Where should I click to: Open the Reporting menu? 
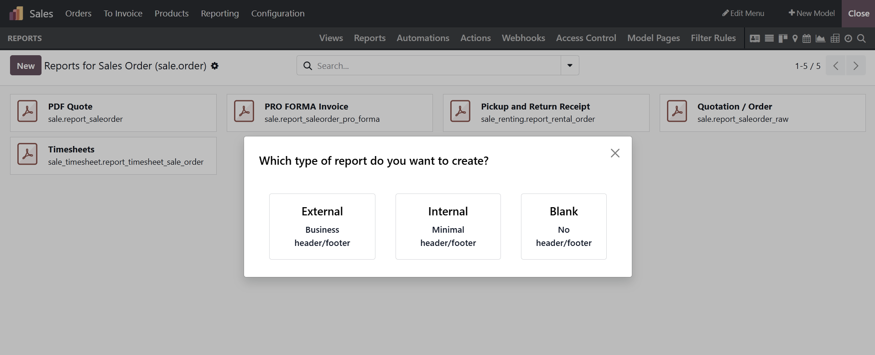[219, 14]
